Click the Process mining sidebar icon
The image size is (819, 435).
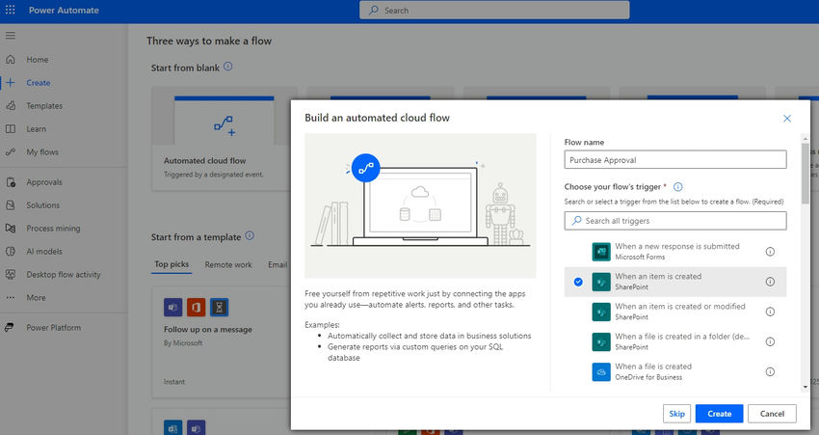pos(11,229)
